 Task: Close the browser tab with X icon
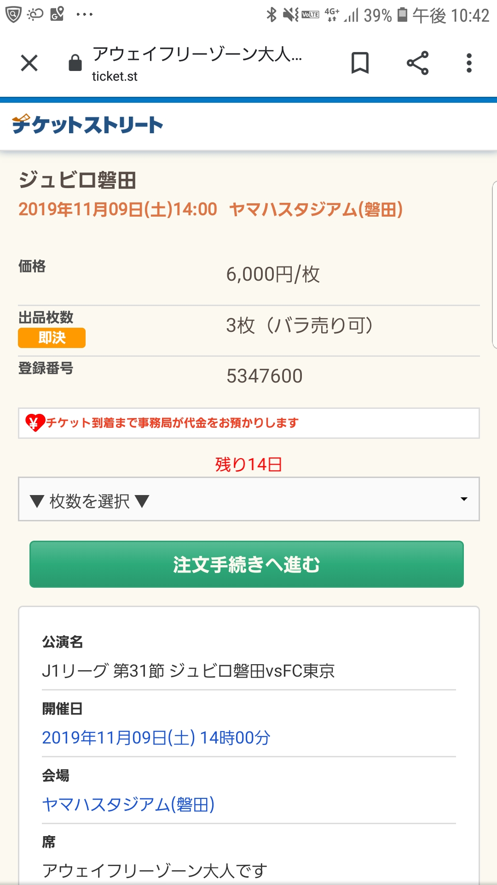click(29, 63)
